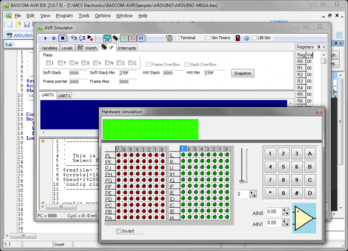Click the green LCD display
This screenshot has height=251, width=348.
point(150,129)
